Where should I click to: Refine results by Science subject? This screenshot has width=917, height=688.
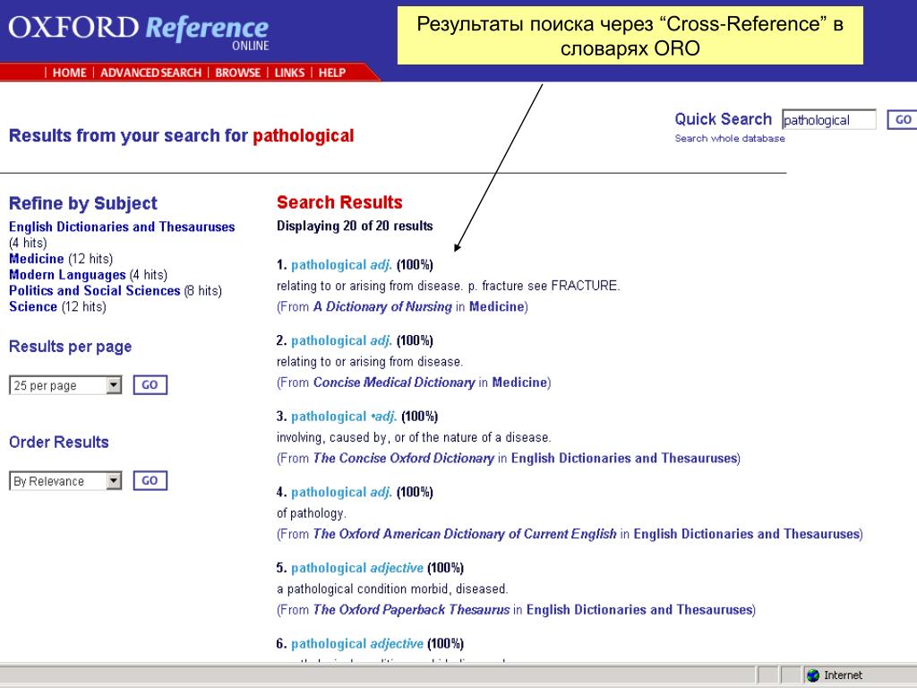33,306
